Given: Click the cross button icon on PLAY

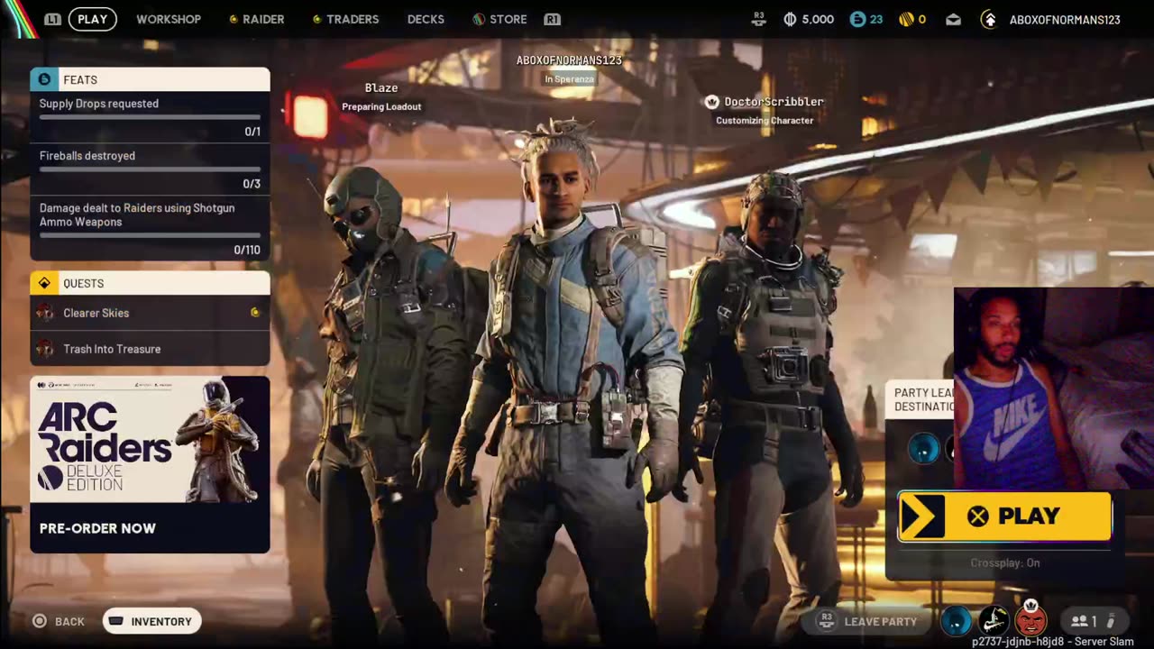Looking at the screenshot, I should 978,516.
